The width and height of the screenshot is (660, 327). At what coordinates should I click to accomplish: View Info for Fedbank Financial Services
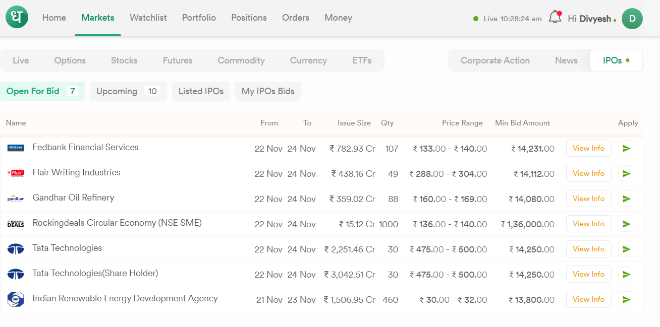[x=588, y=148]
